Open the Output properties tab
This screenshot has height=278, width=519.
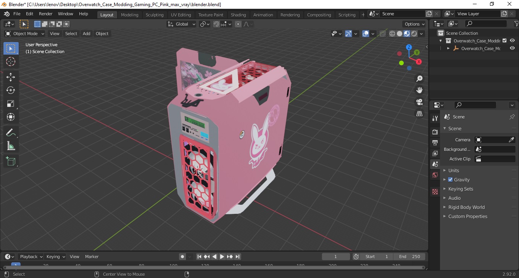pyautogui.click(x=435, y=142)
